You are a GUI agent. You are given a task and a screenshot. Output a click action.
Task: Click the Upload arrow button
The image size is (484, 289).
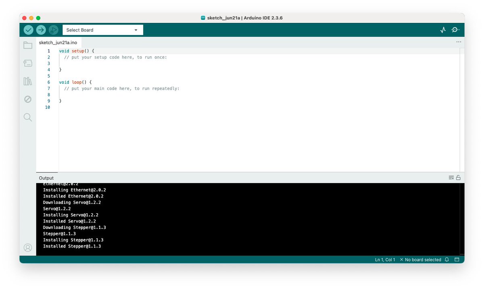tap(41, 30)
